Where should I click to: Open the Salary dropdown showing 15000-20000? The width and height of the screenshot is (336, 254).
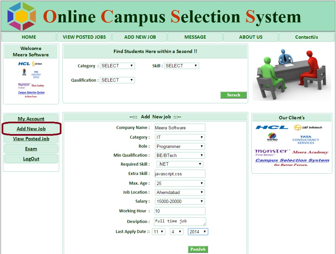[x=180, y=201]
